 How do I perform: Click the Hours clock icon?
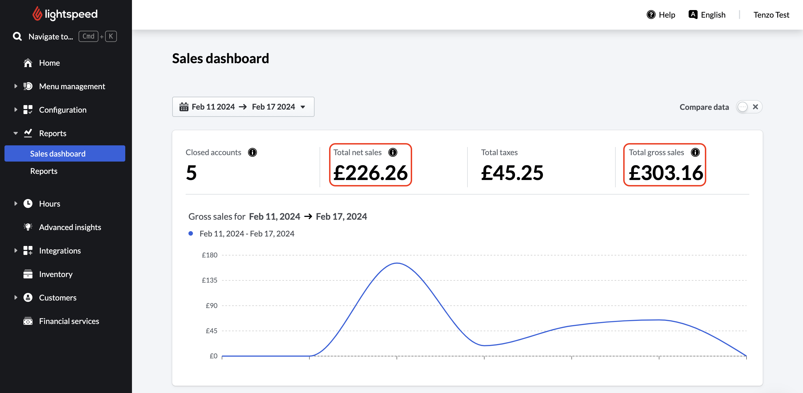[28, 203]
